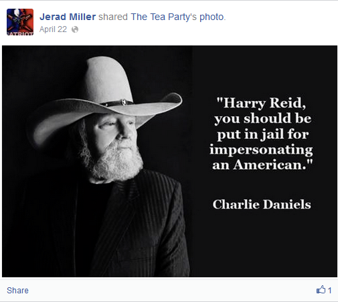This screenshot has width=338, height=302.
Task: Open The Tea Party's page link
Action: coord(164,17)
